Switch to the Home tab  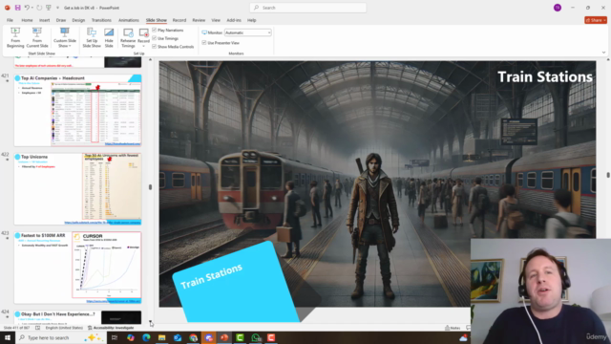pos(27,20)
